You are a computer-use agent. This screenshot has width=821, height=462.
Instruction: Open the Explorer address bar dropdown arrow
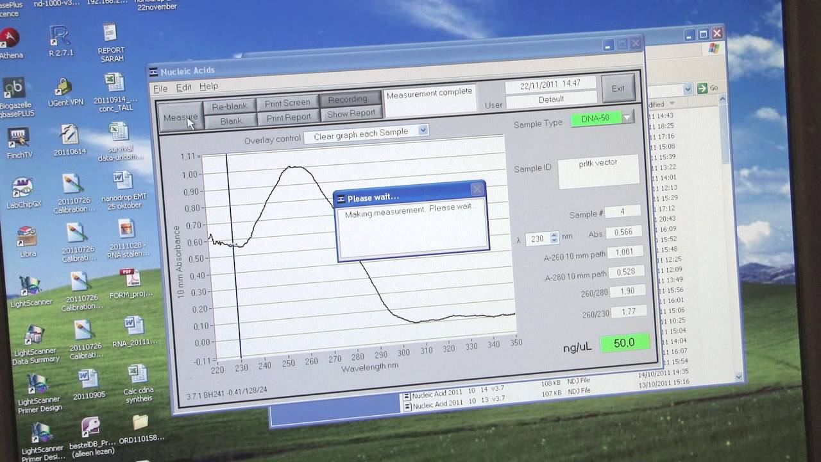pos(688,89)
